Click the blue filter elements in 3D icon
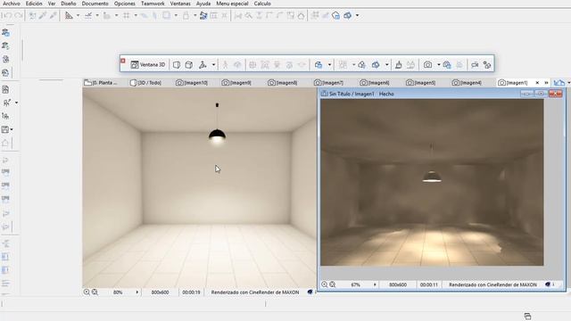Screen dimensions: 571x321 pos(319,65)
